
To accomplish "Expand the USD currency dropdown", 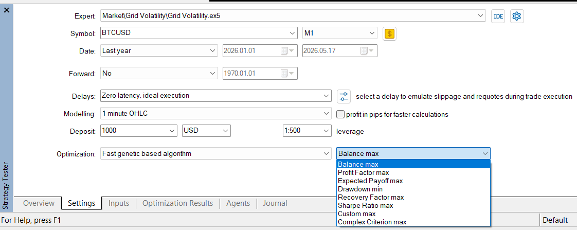I will (x=225, y=131).
